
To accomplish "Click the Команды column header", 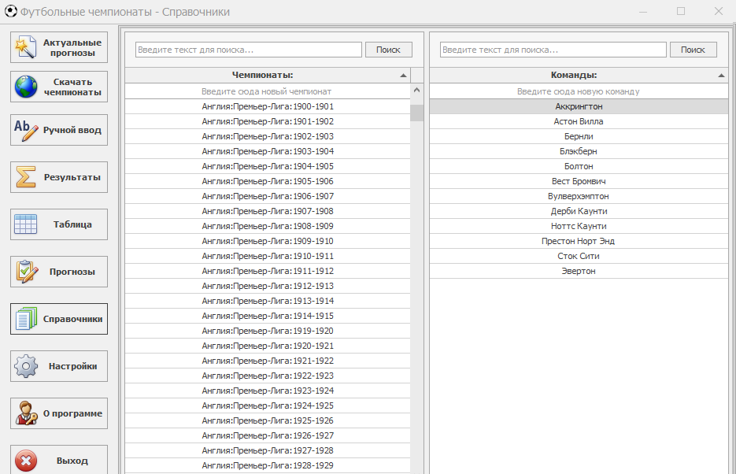I will 579,75.
